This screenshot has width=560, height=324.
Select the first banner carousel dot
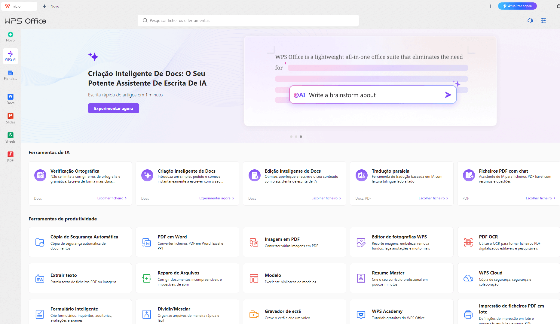[291, 137]
